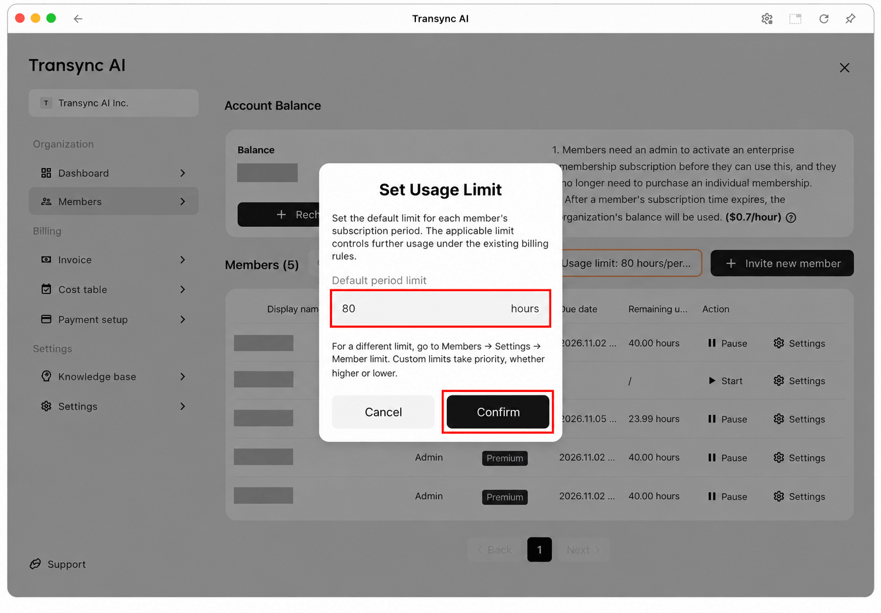Viewport: 881px width, 613px height.
Task: Open Settings for the Start row member
Action: (799, 381)
